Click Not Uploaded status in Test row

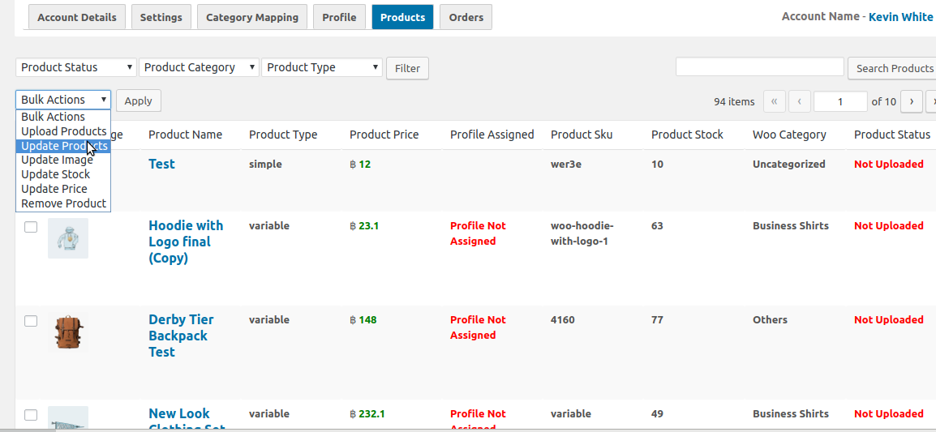[889, 164]
